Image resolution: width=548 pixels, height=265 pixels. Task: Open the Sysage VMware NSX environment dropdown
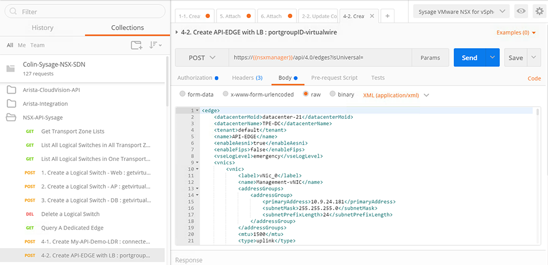[461, 11]
